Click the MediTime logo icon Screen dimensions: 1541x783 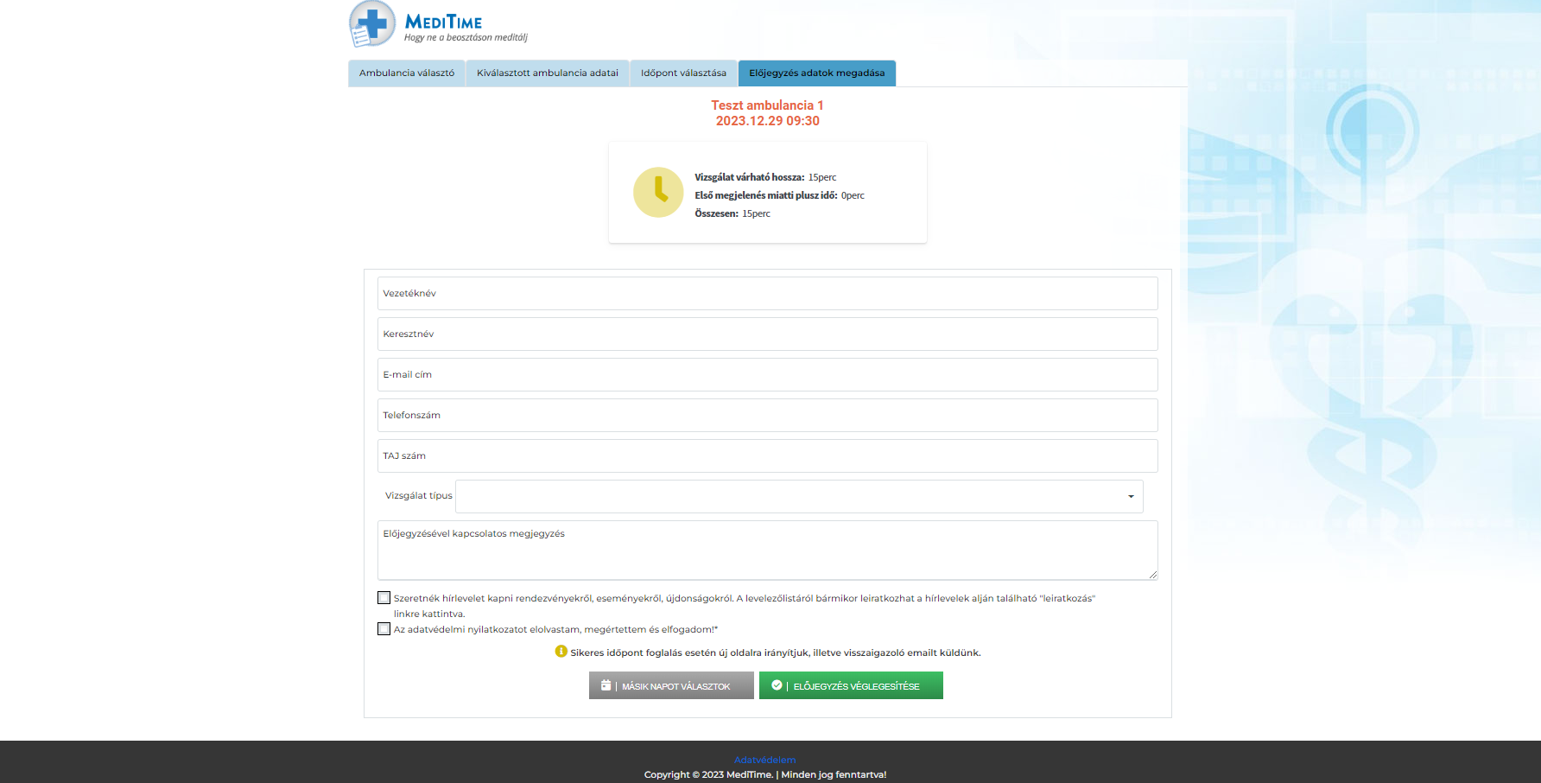point(372,23)
